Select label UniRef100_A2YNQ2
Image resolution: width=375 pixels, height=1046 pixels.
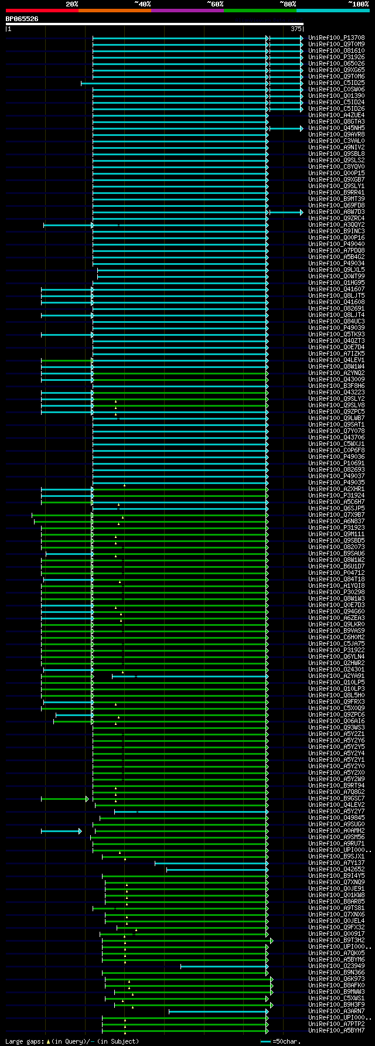pos(336,373)
